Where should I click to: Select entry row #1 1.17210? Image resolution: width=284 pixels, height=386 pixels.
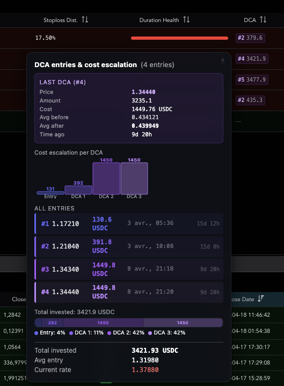coord(129,223)
